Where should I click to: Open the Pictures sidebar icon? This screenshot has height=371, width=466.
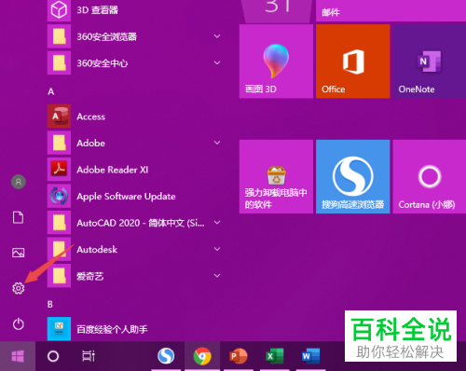[19, 253]
